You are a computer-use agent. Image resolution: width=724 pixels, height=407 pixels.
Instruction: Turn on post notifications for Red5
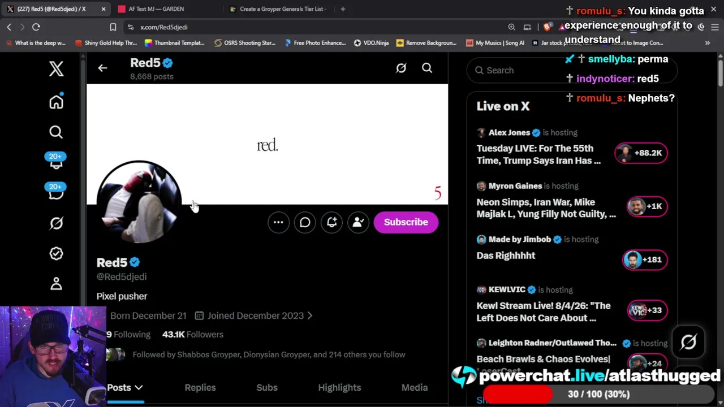pyautogui.click(x=331, y=222)
